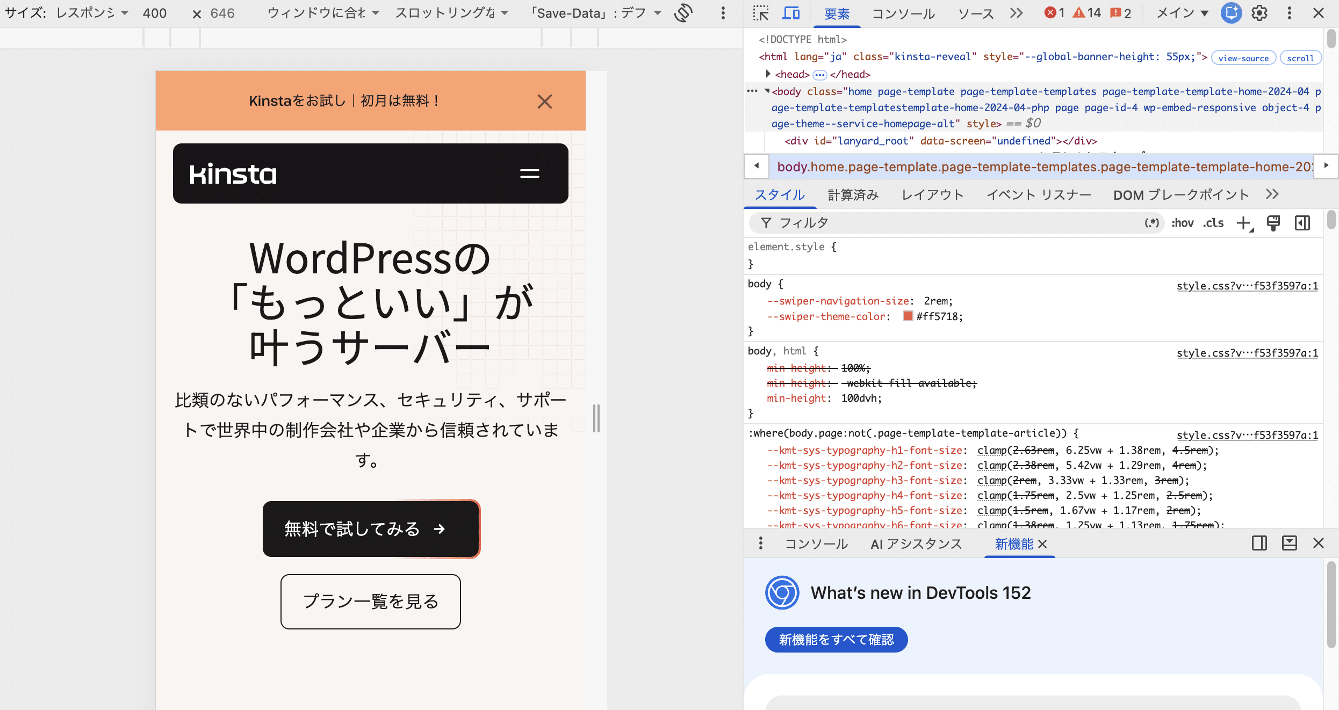Viewport: 1339px width, 710px height.
Task: Select the DOM ブレークポイント sub-tab
Action: (x=1181, y=195)
